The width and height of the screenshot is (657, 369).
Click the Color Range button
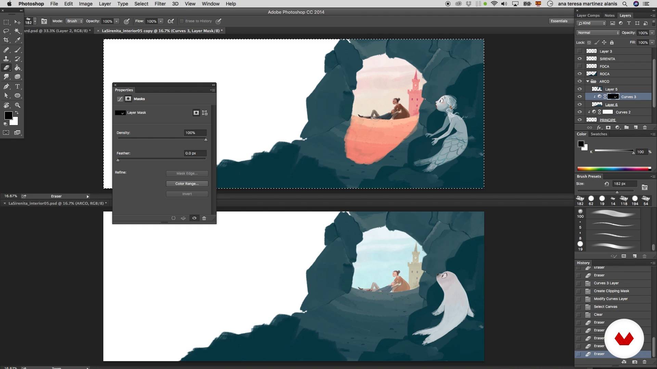point(187,184)
